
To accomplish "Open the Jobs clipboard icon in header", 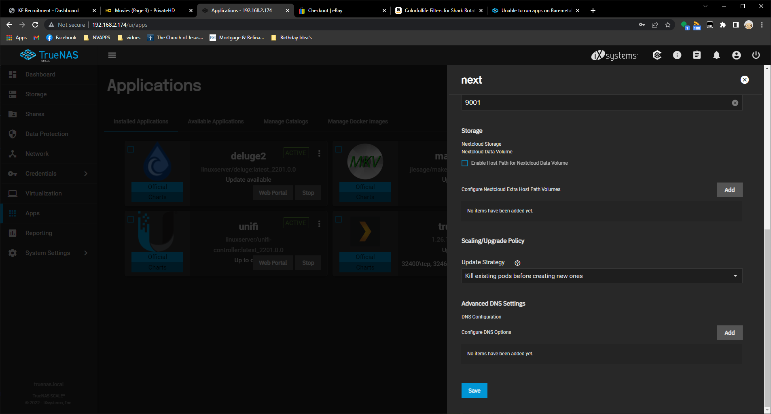I will tap(697, 55).
